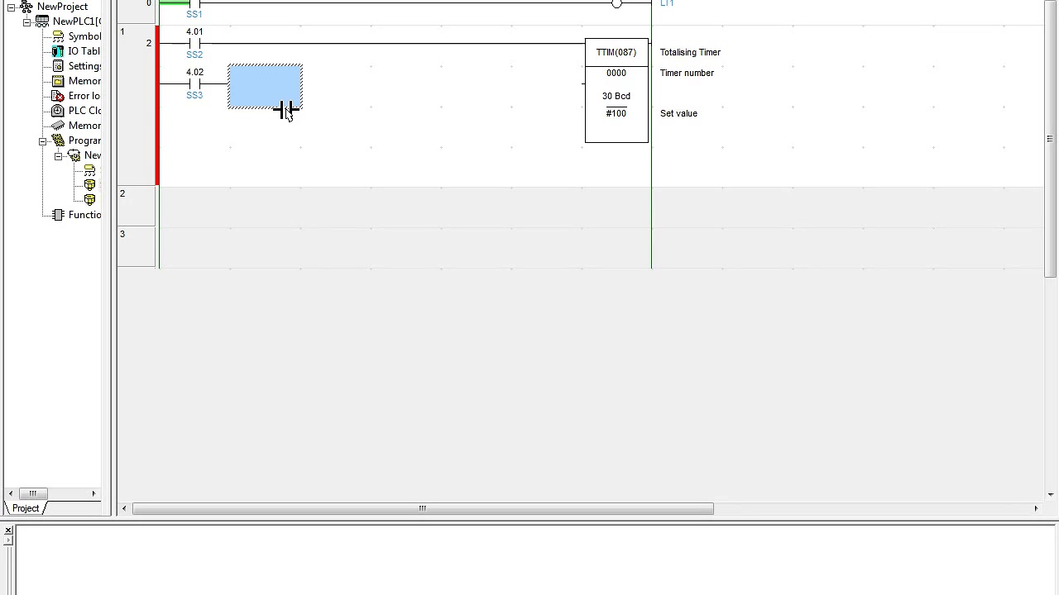Click the Error log tree item label

click(84, 96)
